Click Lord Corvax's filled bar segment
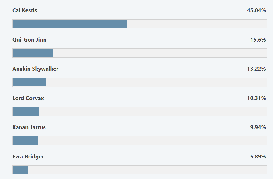This screenshot has height=179, width=273. click(26, 111)
